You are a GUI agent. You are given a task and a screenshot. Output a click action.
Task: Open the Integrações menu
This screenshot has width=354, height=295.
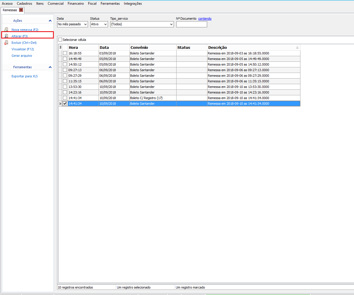(133, 4)
